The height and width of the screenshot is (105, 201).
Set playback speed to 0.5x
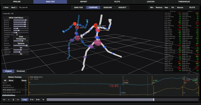38,100
